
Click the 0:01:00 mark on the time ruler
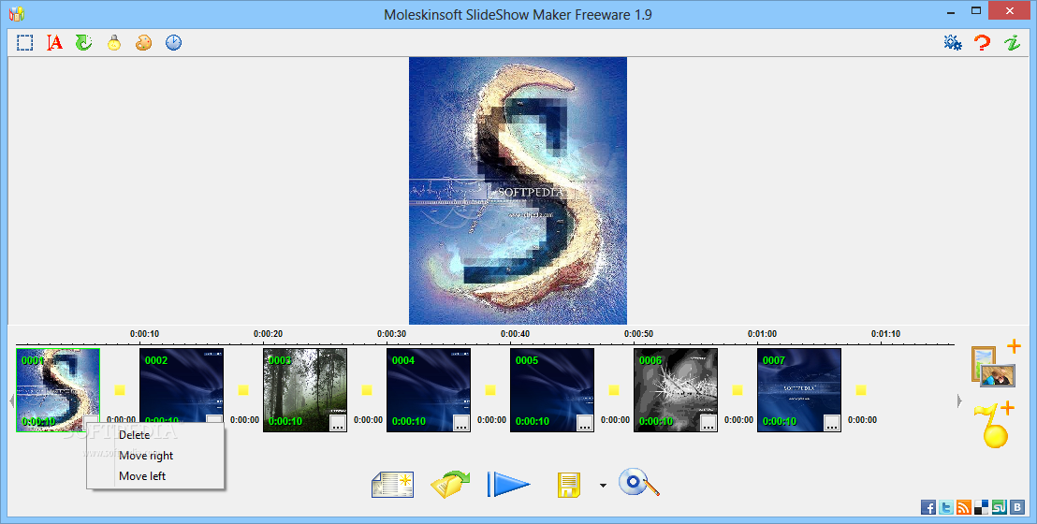(762, 334)
